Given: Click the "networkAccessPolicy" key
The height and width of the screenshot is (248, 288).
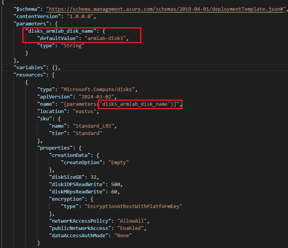Looking at the screenshot, I should (80, 221).
